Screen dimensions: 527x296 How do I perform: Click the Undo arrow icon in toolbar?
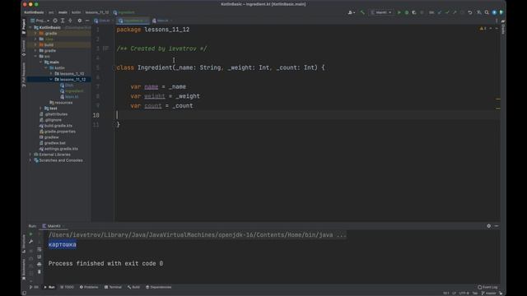[x=470, y=12]
